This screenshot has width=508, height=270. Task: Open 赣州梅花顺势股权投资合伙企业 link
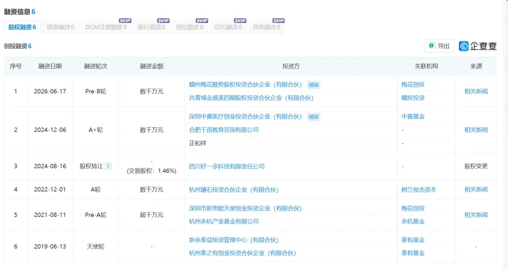245,85
